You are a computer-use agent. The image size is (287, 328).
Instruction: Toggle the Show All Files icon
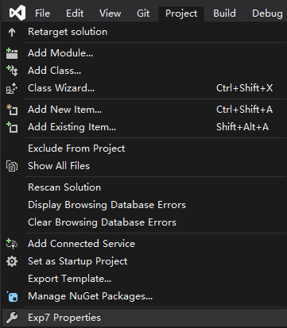click(x=12, y=166)
